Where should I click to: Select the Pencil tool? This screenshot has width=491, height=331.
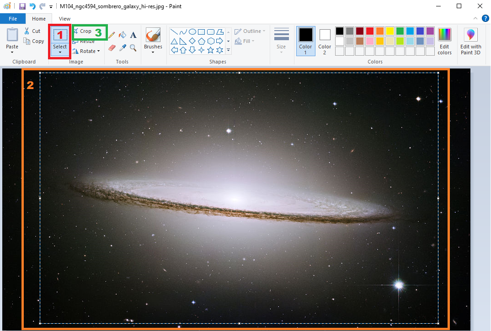tap(112, 35)
